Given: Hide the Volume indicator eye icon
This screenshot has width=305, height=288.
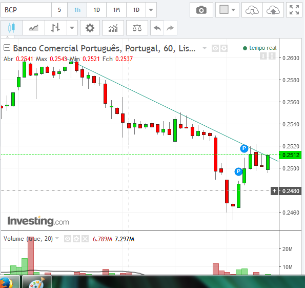Looking at the screenshot, I should point(68,239).
